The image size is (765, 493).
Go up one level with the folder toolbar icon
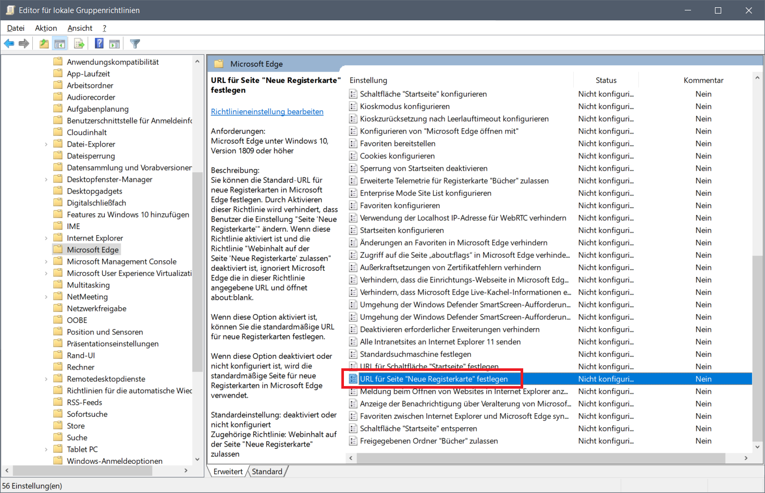[44, 44]
